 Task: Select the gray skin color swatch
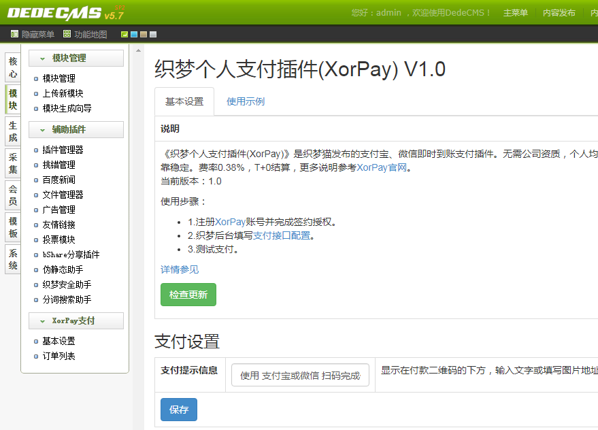pos(153,35)
